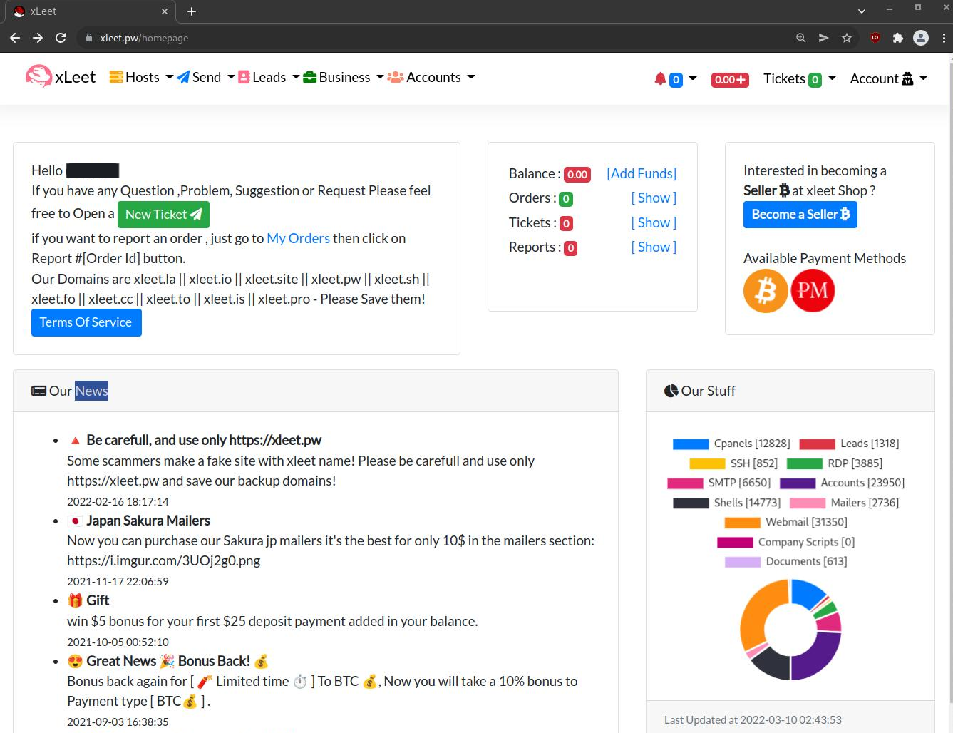Click the Account user icon in navbar
The width and height of the screenshot is (953, 733).
(x=907, y=78)
